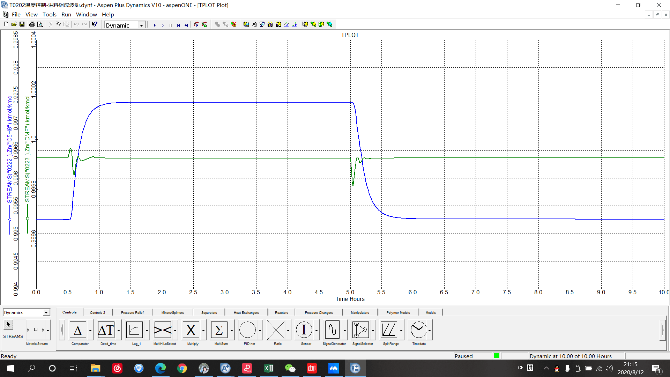This screenshot has height=377, width=670.
Task: Click the Print icon in toolbar
Action: pyautogui.click(x=32, y=24)
